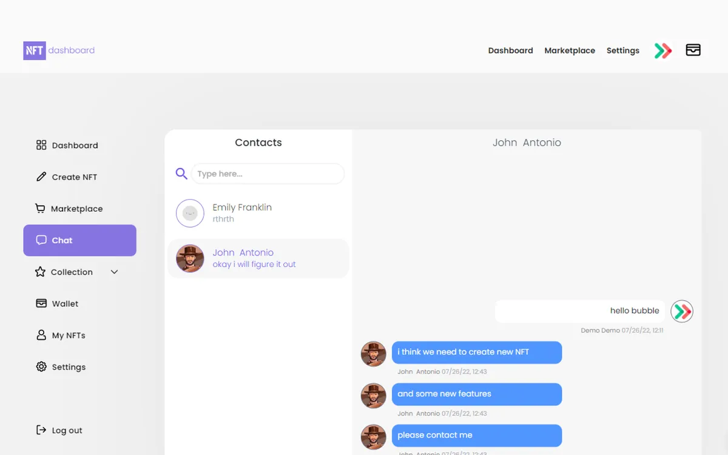Click the 'hello bubble' message
Screen dimensions: 728x455
pyautogui.click(x=580, y=311)
